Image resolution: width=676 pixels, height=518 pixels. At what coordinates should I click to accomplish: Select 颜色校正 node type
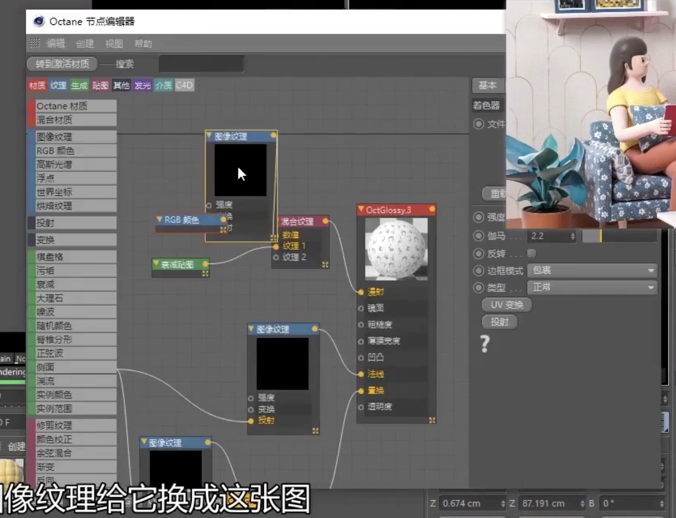[x=72, y=439]
